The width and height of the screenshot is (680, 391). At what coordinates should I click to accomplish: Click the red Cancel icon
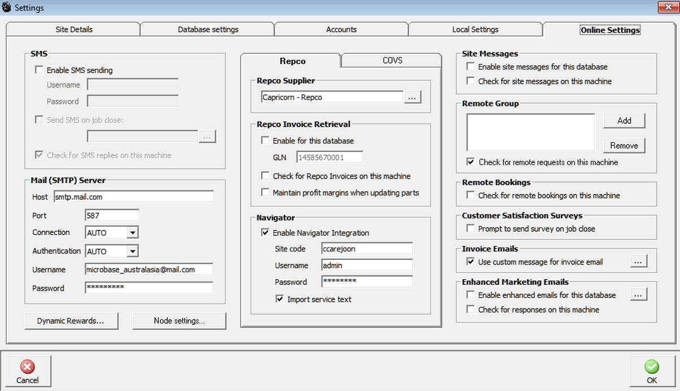point(28,366)
